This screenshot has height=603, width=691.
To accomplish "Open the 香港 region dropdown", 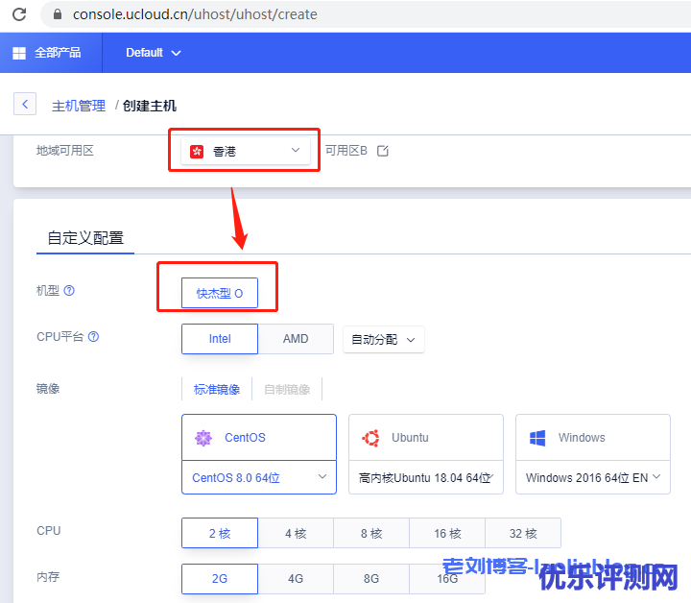I will point(247,152).
